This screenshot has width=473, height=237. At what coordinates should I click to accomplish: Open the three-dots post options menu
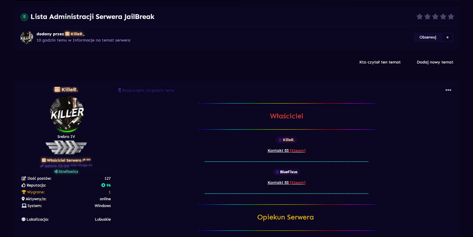coord(448,90)
